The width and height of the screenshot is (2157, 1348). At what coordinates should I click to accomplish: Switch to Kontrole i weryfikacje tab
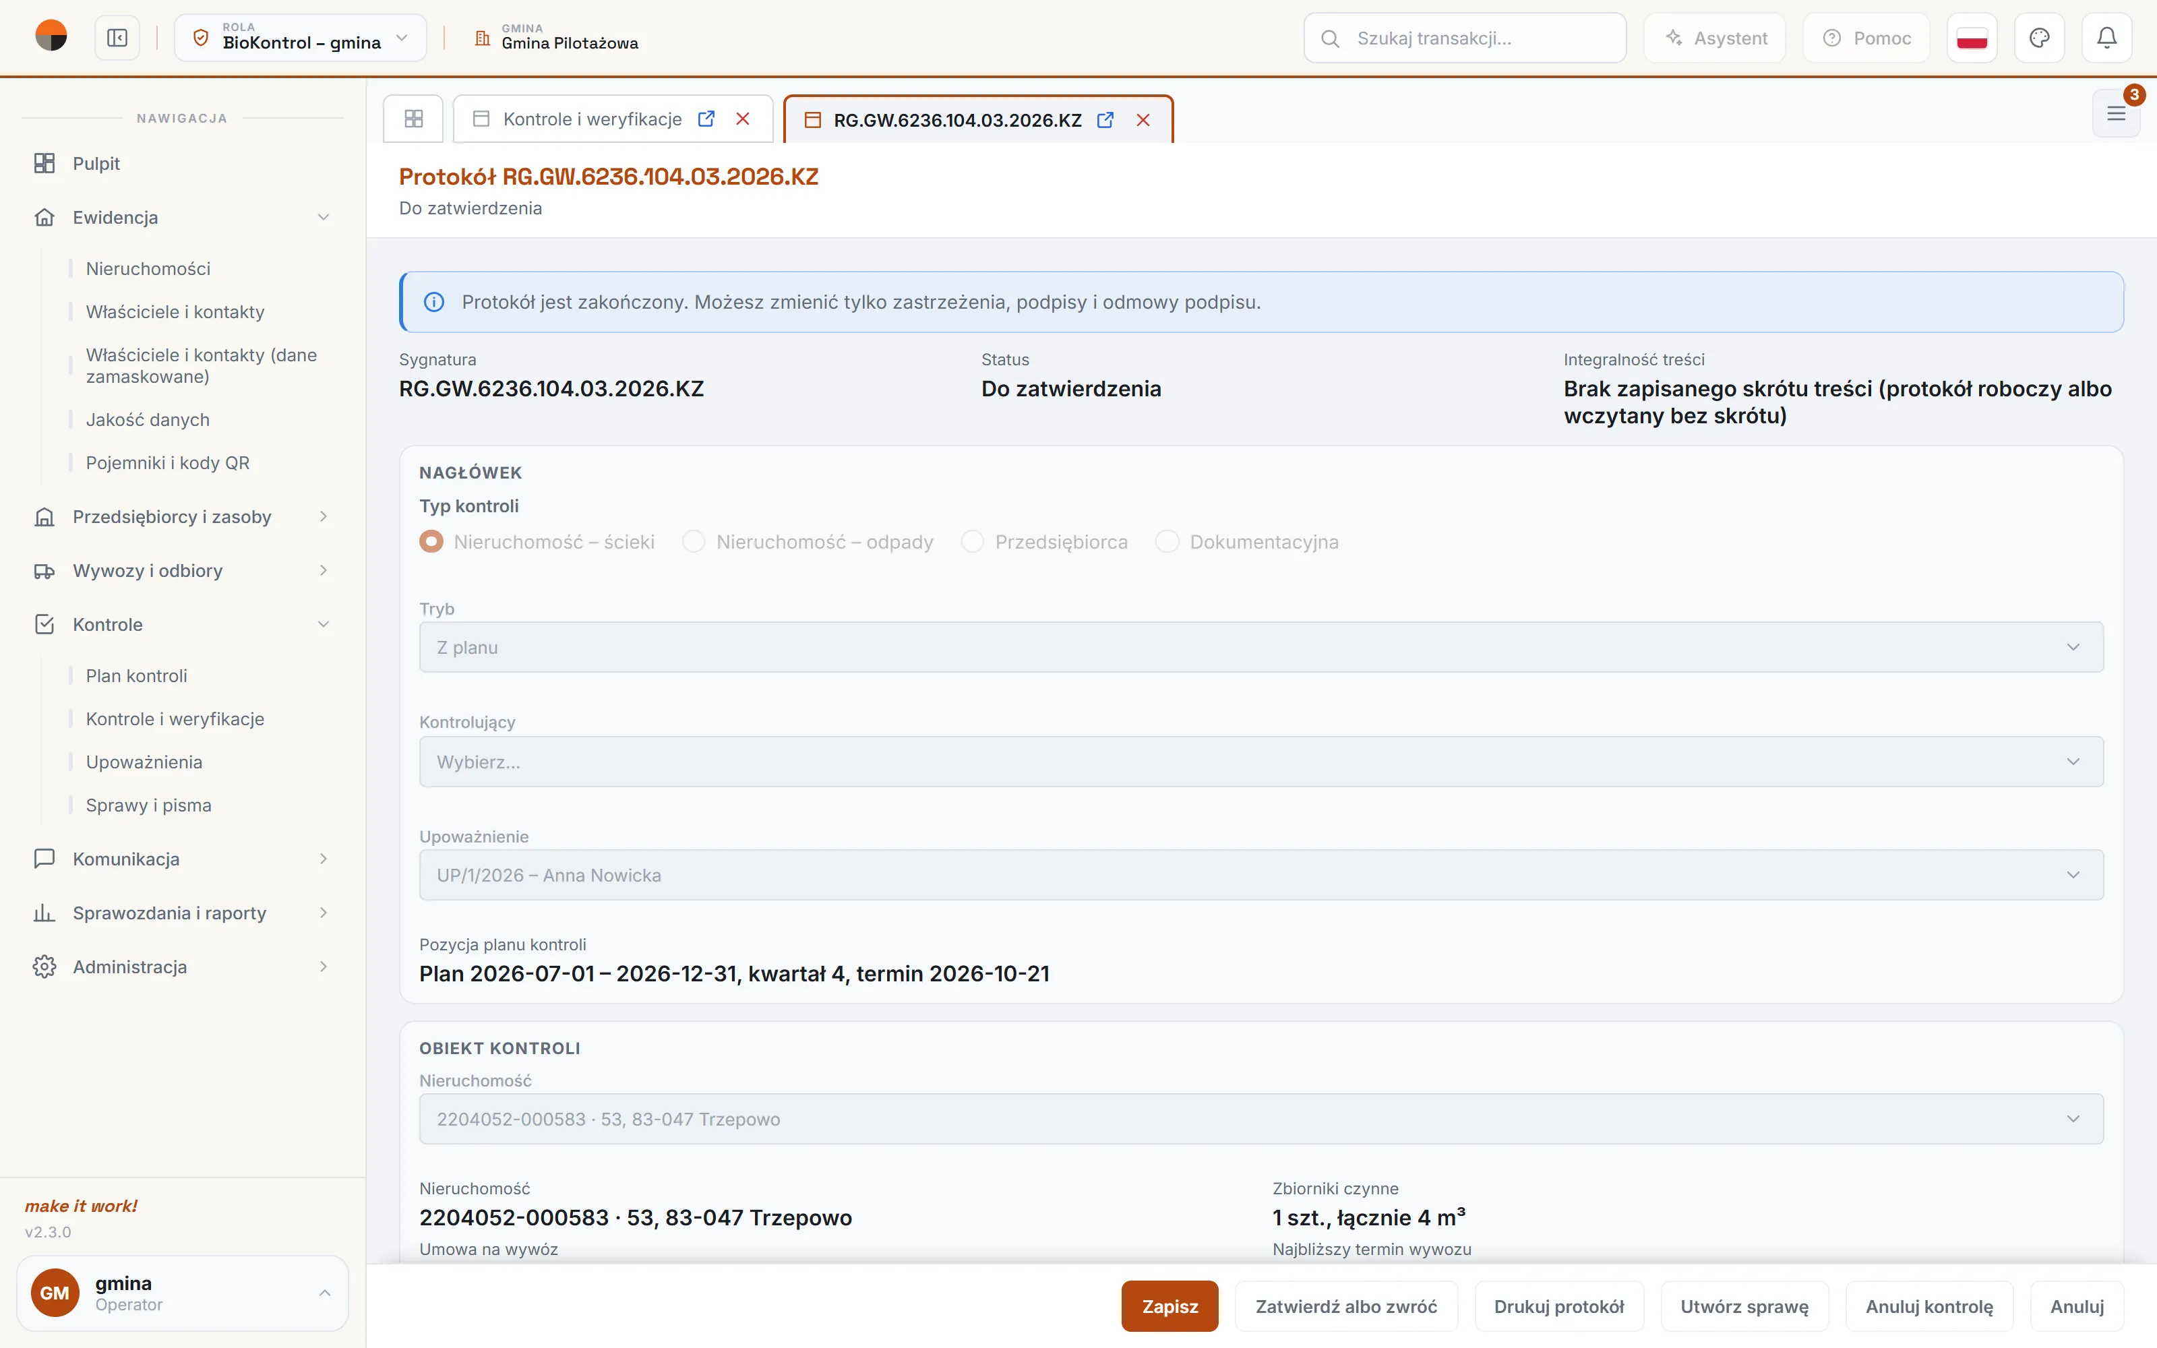(592, 119)
